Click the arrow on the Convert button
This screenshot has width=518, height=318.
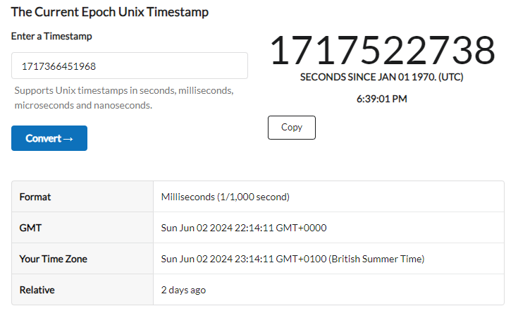coord(68,139)
